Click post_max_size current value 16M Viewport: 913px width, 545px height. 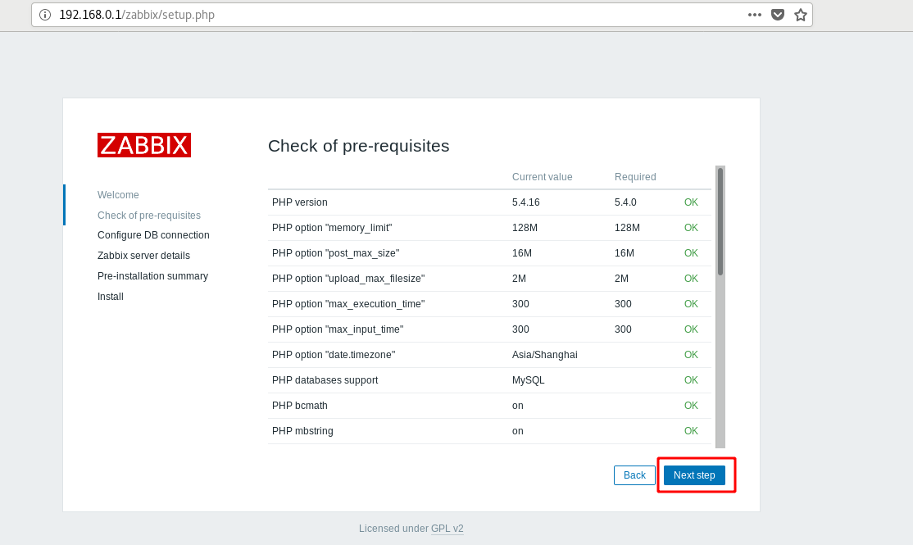point(522,252)
